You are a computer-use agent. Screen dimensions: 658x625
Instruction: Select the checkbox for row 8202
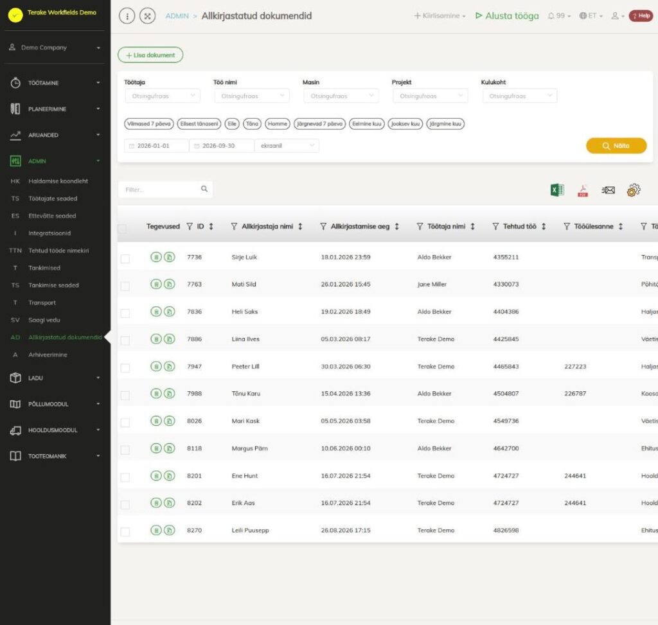pyautogui.click(x=125, y=505)
